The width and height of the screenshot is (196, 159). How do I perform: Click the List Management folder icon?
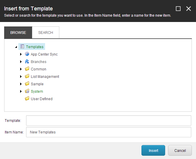(x=27, y=76)
